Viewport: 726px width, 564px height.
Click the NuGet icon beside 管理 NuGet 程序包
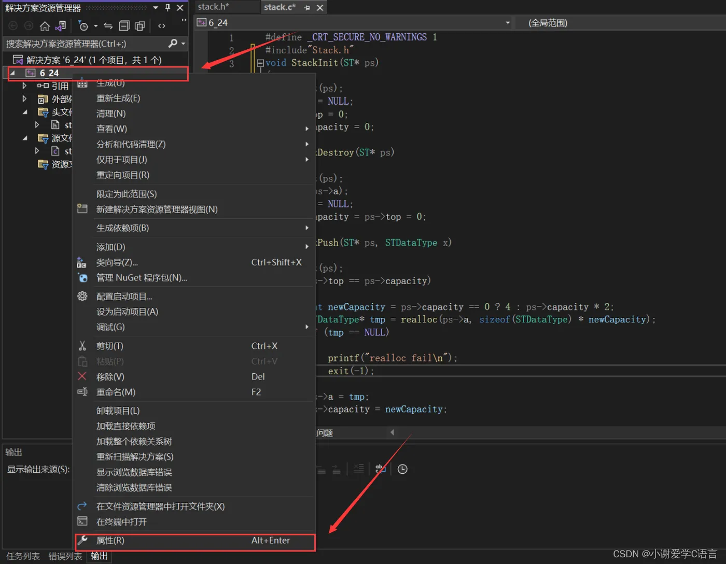(82, 278)
